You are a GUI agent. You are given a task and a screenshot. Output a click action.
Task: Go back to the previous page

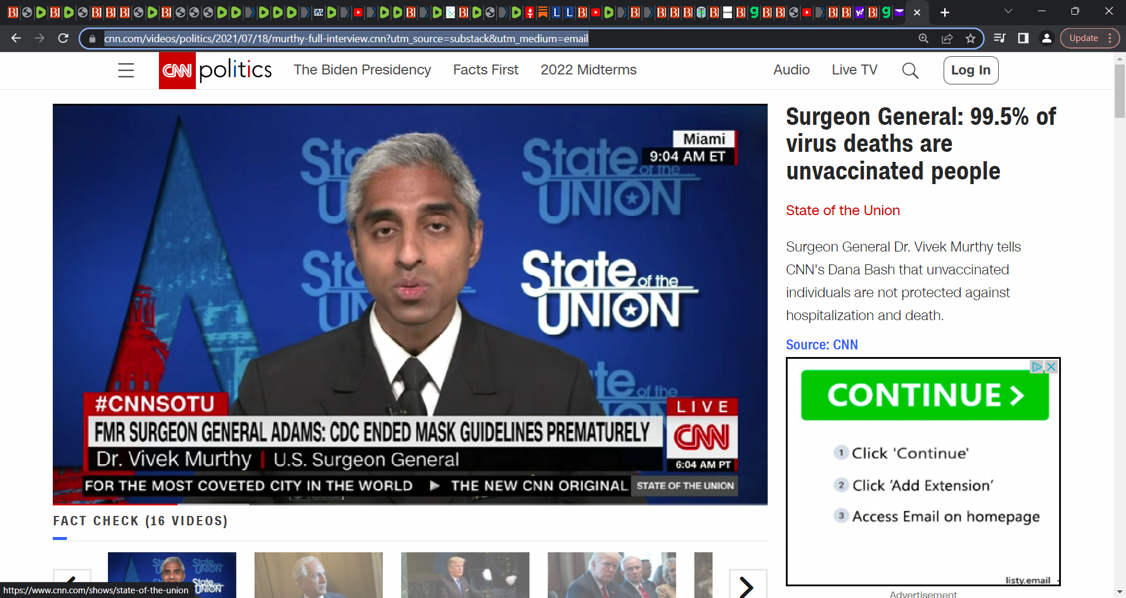click(16, 38)
